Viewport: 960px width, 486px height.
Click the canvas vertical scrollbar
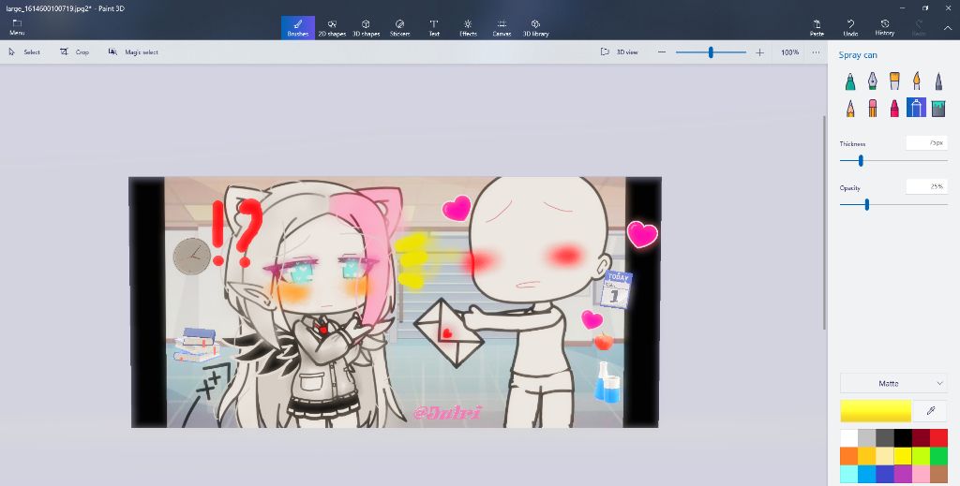[x=824, y=223]
